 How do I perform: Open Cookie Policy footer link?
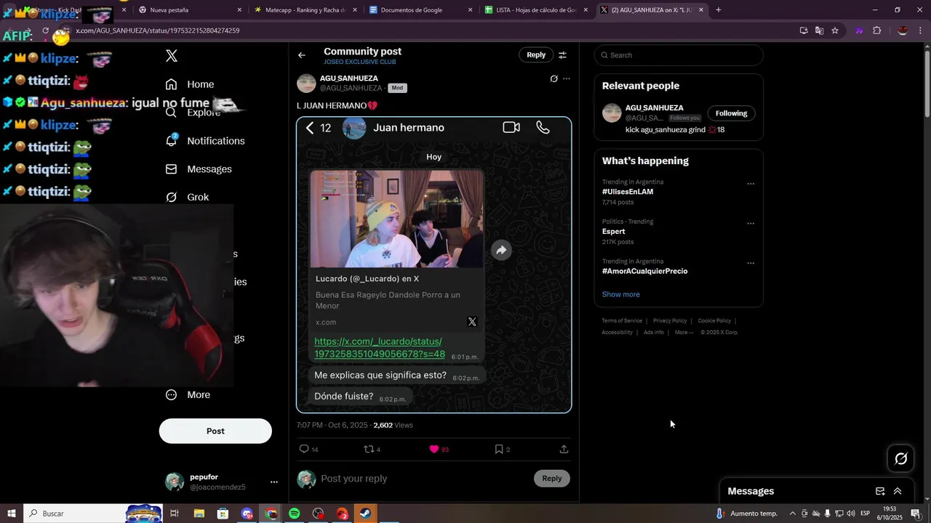(714, 320)
